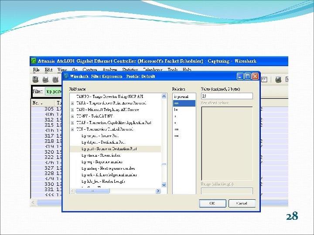
Task: Select packet number 320 row
Action: pos(47,152)
